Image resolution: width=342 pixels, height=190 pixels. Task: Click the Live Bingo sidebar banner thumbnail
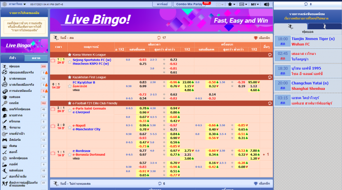coord(24,46)
